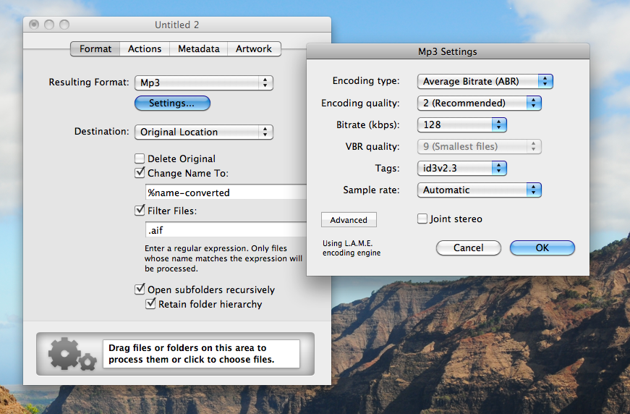
Task: Select the Artwork tab
Action: coord(254,49)
